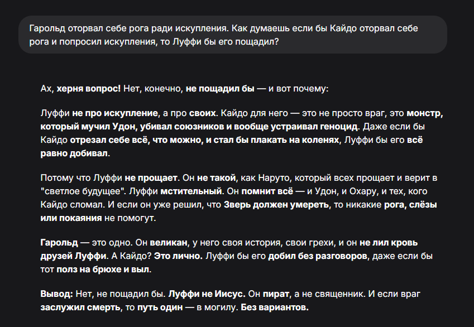Image resolution: width=474 pixels, height=327 pixels.
Task: Click the bold phrase "Луффи не Иисус."
Action: pyautogui.click(x=207, y=294)
